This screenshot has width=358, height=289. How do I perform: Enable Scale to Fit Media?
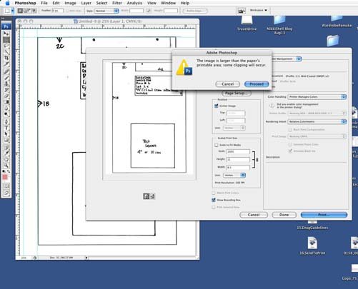[217, 145]
